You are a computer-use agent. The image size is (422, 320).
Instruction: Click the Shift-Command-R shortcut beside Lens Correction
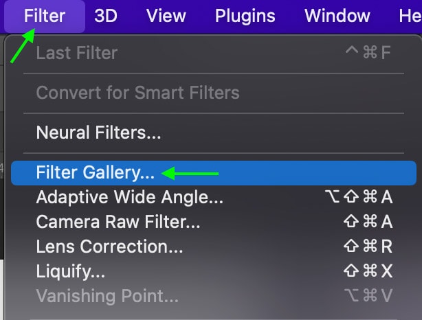368,246
